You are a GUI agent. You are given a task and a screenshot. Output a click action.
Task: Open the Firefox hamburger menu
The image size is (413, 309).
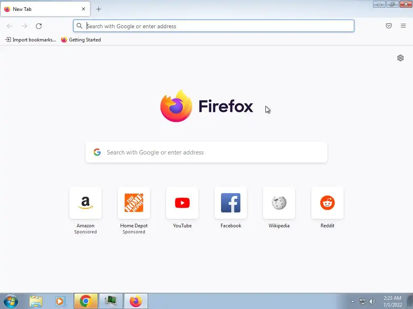coord(403,26)
